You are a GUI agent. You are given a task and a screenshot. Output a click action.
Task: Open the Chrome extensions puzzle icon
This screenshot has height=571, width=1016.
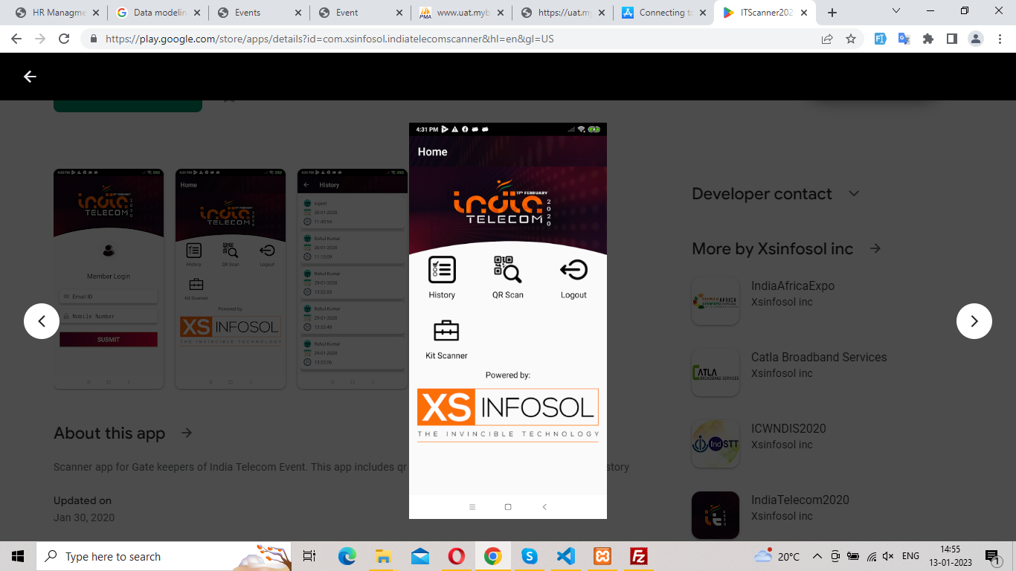tap(927, 39)
